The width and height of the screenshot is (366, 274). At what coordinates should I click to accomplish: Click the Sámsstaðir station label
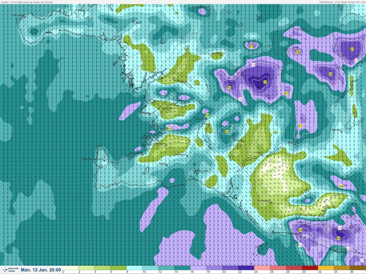pyautogui.click(x=264, y=201)
